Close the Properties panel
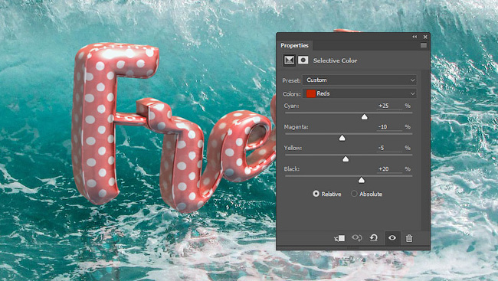The image size is (498, 281). pyautogui.click(x=425, y=37)
